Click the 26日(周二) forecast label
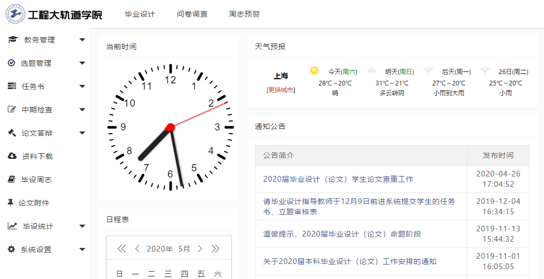544x279 pixels. (x=513, y=72)
